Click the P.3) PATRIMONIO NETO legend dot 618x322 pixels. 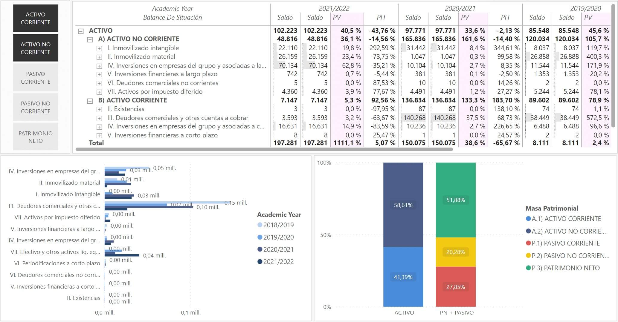coord(528,268)
